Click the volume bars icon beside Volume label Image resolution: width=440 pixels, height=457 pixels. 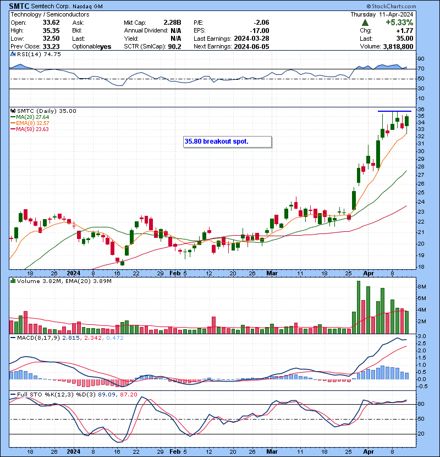coord(13,281)
